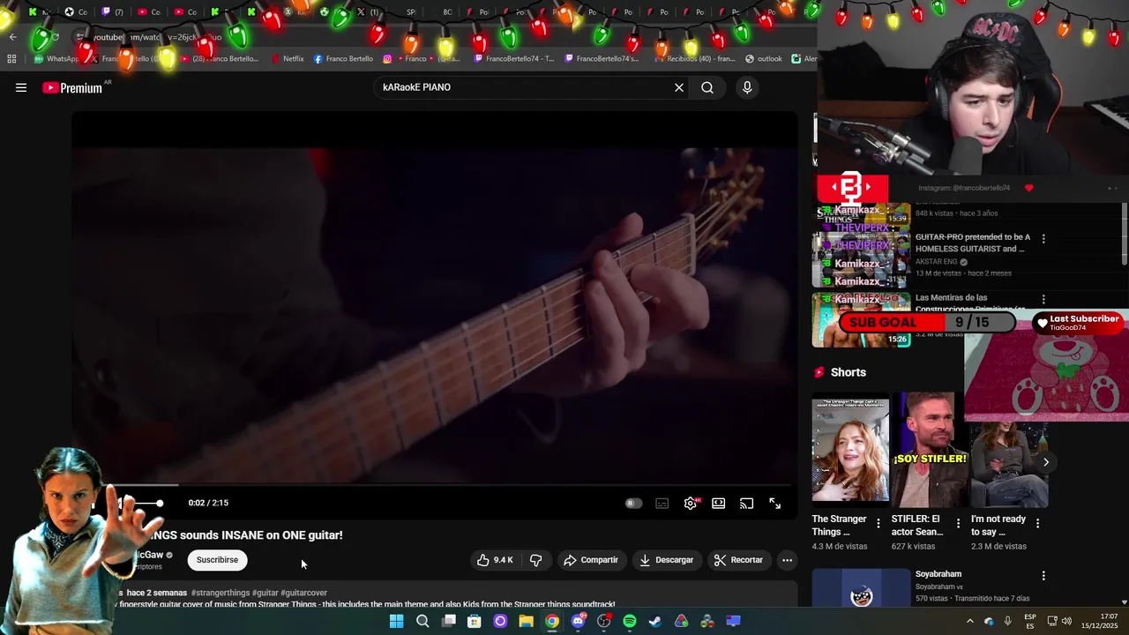Show hidden system tray icons
The image size is (1129, 635).
pos(970,621)
